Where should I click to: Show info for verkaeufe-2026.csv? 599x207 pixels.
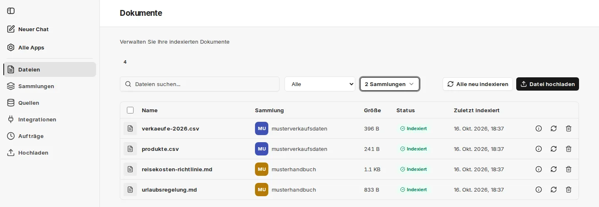(x=539, y=128)
